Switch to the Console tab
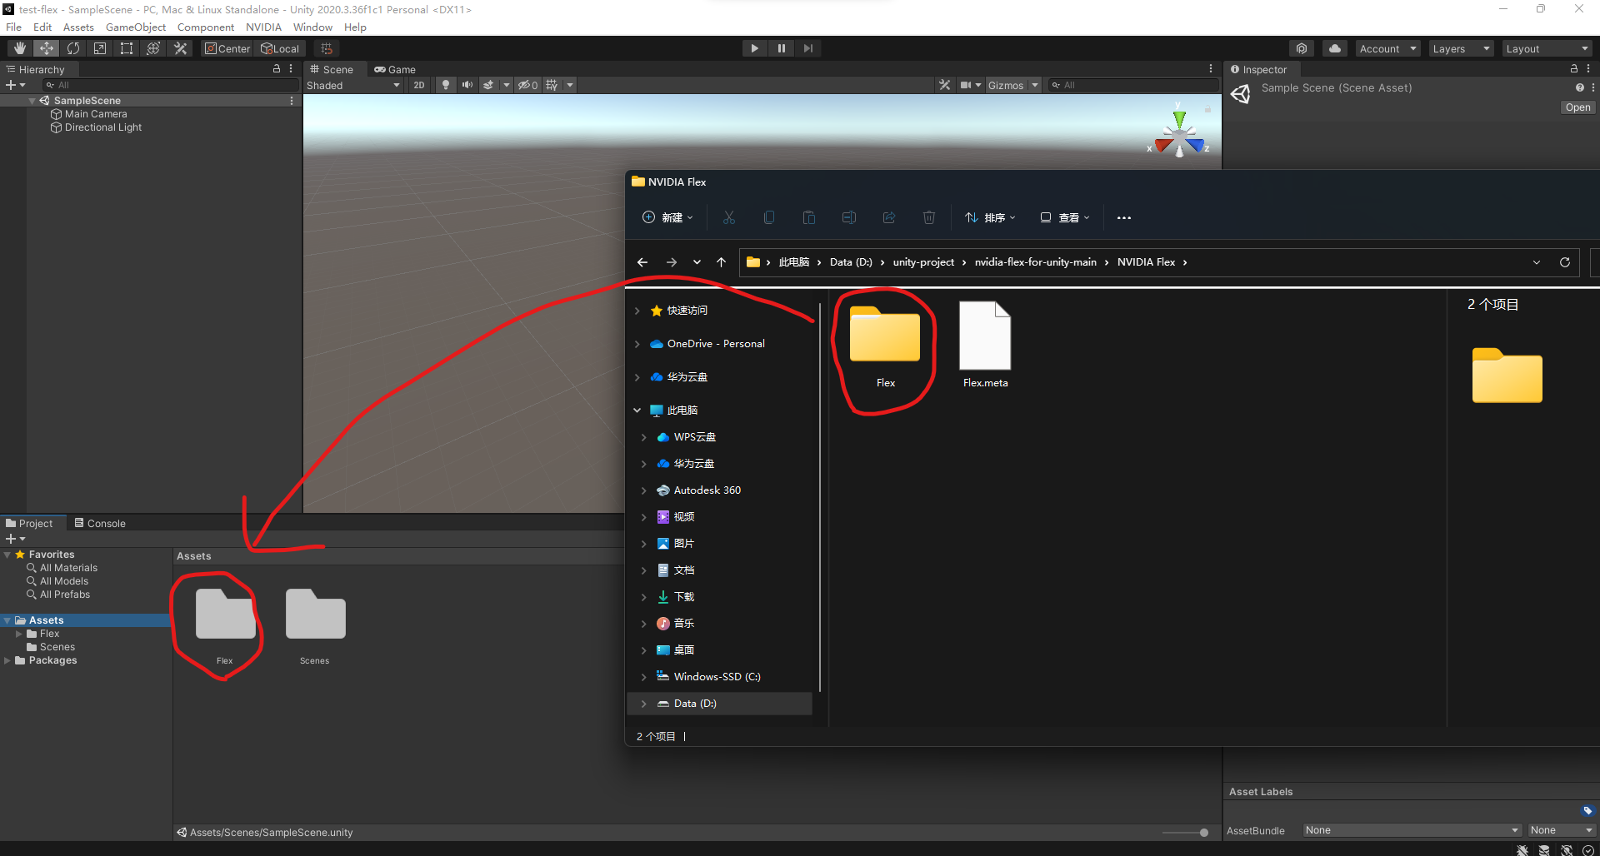The image size is (1600, 856). [100, 523]
